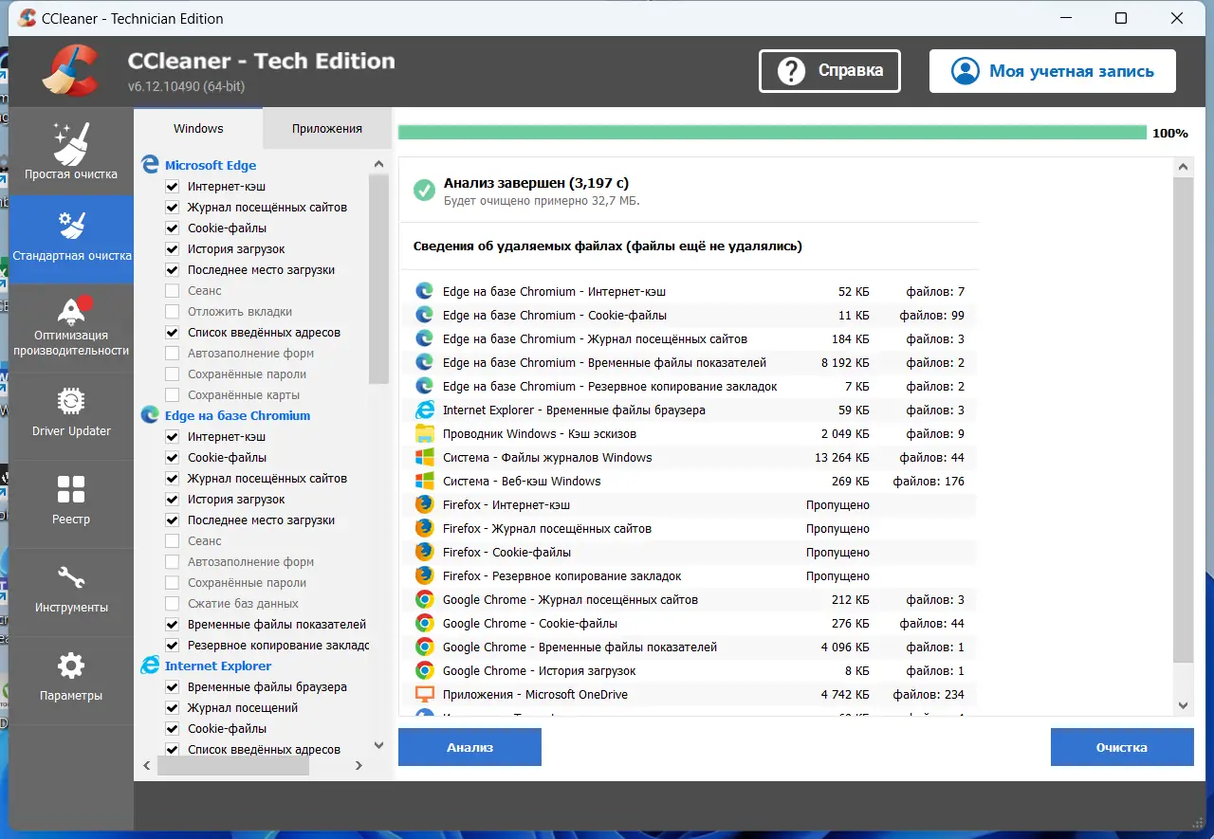The image size is (1214, 839).
Task: Switch to the Windows tab
Action: coord(198,129)
